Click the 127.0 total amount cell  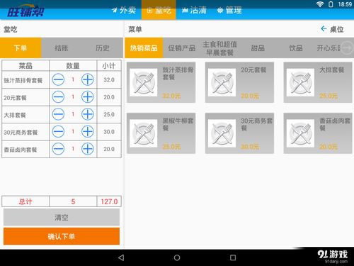[109, 201]
